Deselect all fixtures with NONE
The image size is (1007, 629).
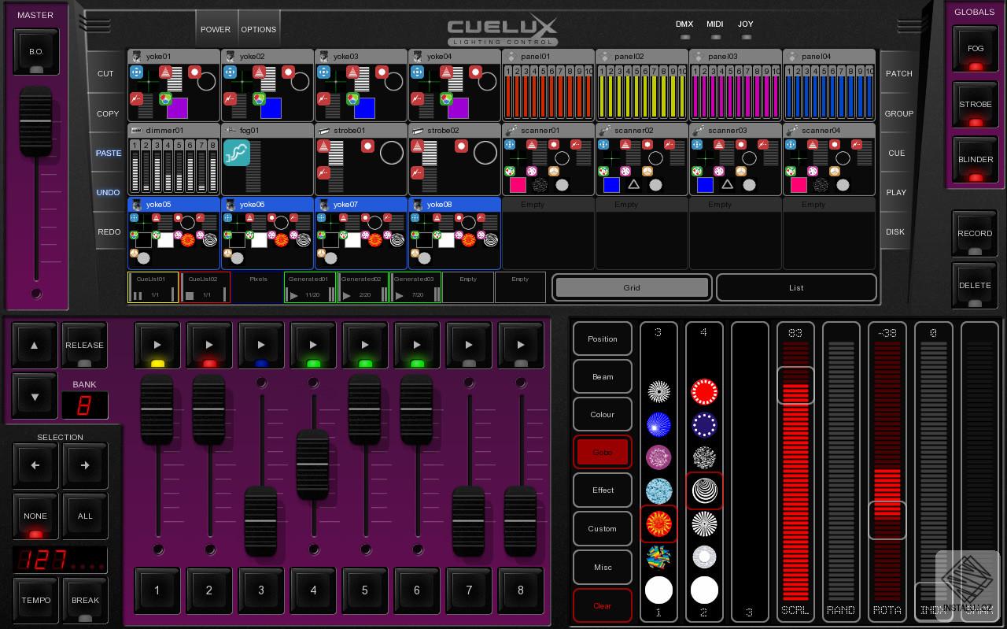pos(35,516)
